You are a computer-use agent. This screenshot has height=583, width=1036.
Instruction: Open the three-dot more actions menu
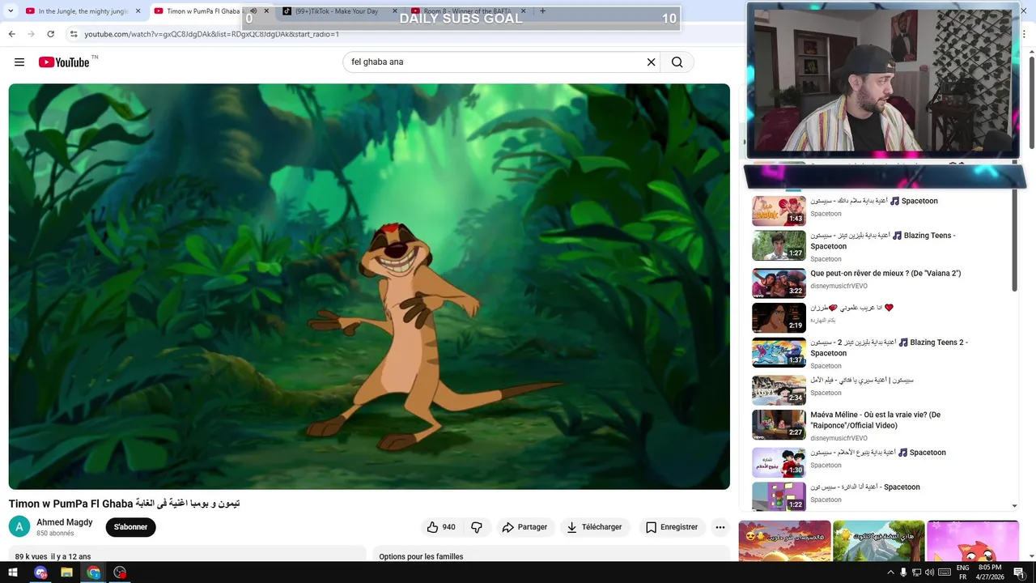pos(720,527)
